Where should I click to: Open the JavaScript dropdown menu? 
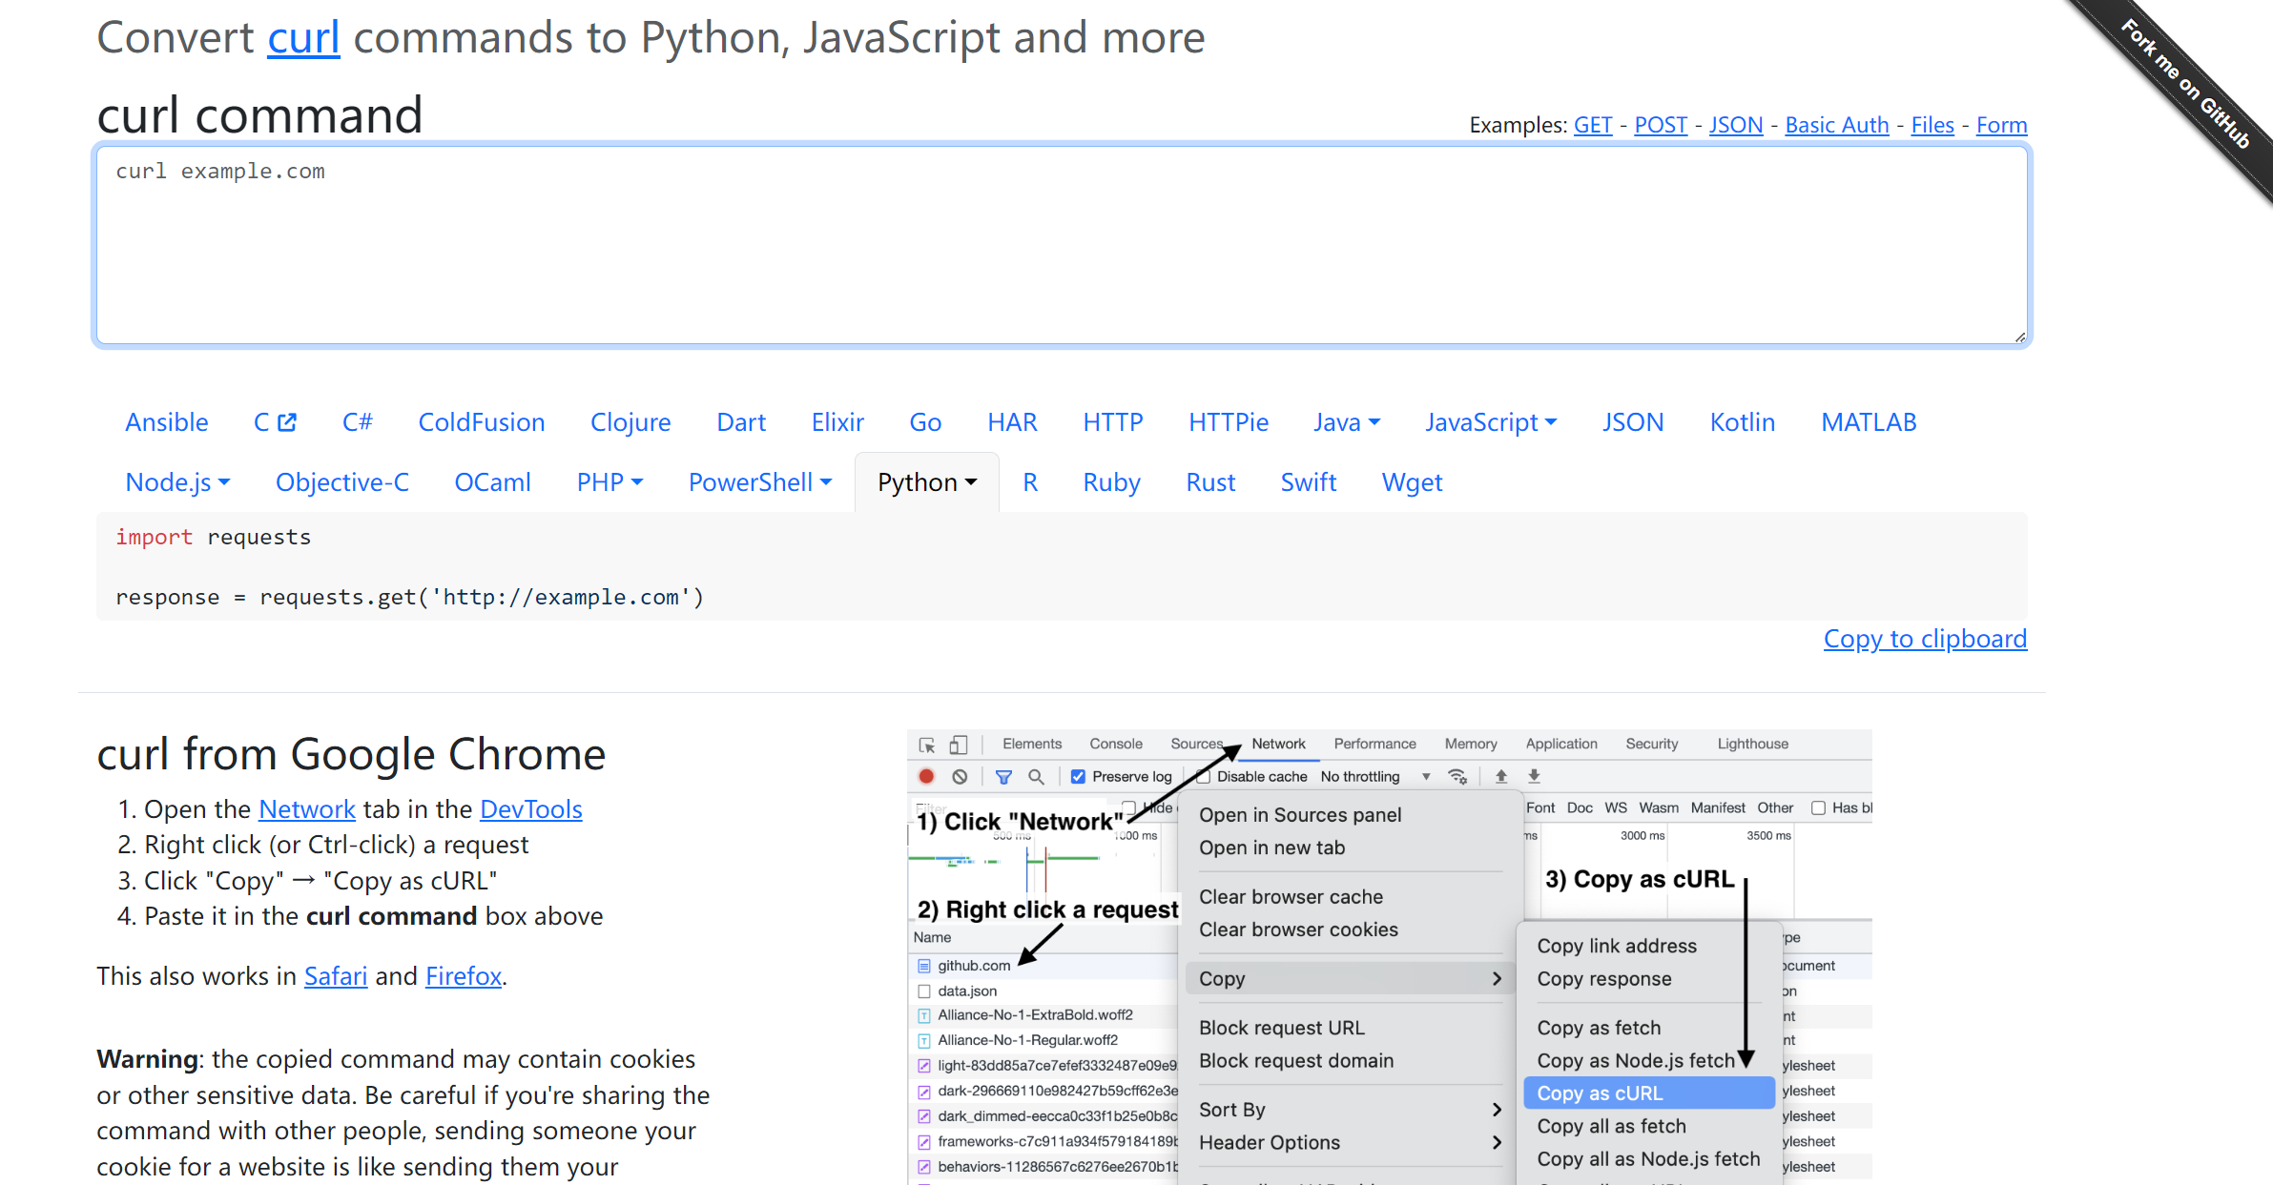pyautogui.click(x=1490, y=422)
